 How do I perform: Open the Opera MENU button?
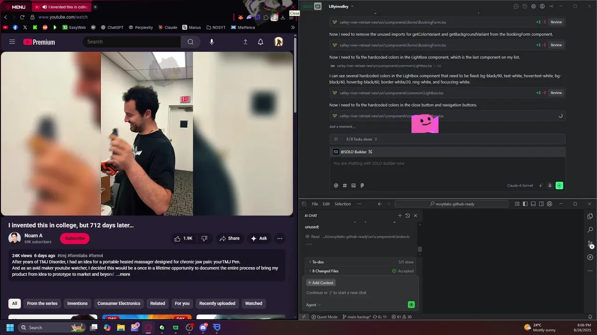(x=15, y=7)
